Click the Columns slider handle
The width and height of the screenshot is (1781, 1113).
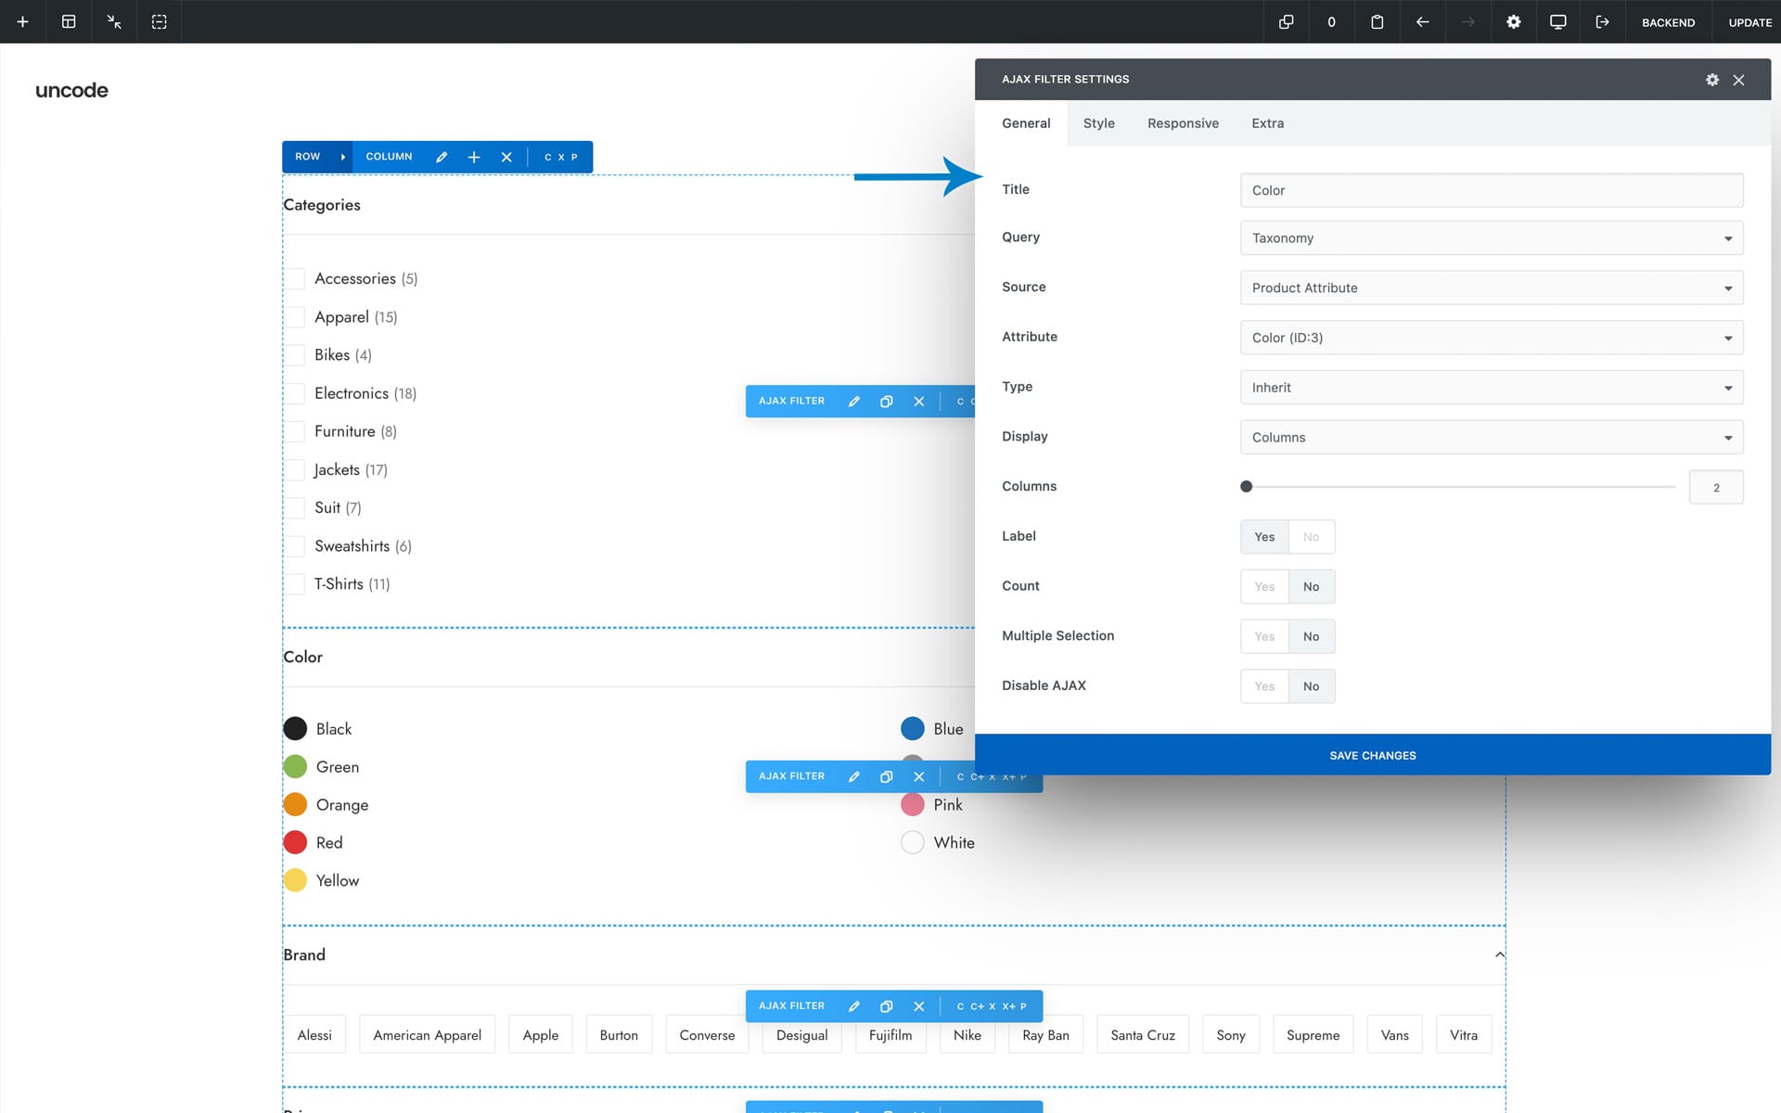[1246, 487]
